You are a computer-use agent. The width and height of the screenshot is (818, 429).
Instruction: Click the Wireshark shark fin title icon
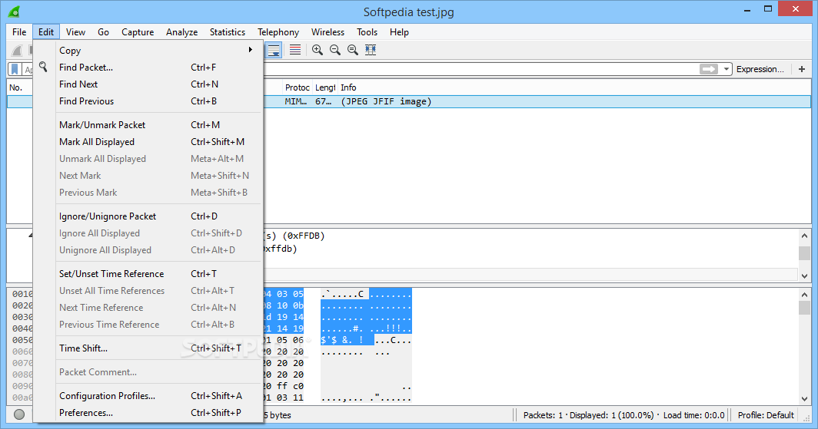[x=14, y=11]
